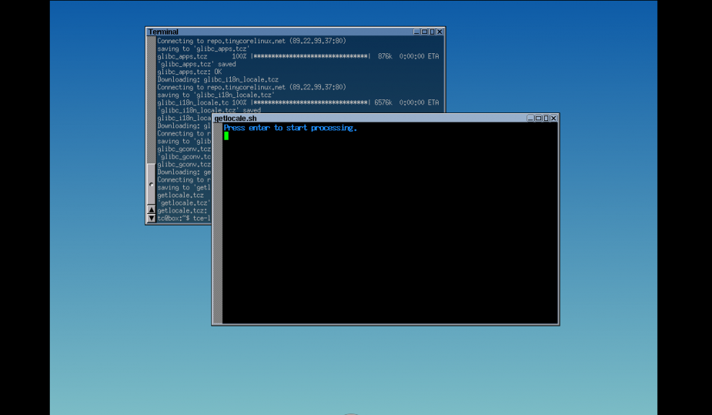Click the 'Press enter to start processing' text
This screenshot has height=415, width=712.
point(290,128)
